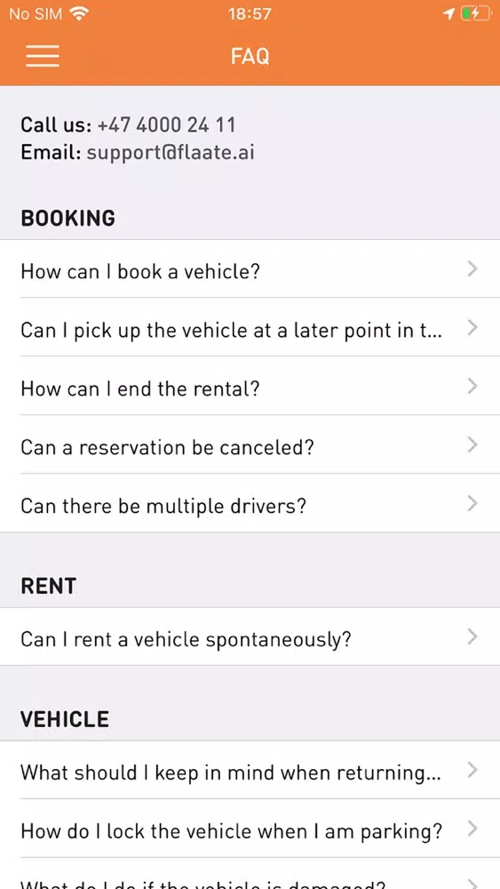Email support@flaate.ai

(171, 153)
